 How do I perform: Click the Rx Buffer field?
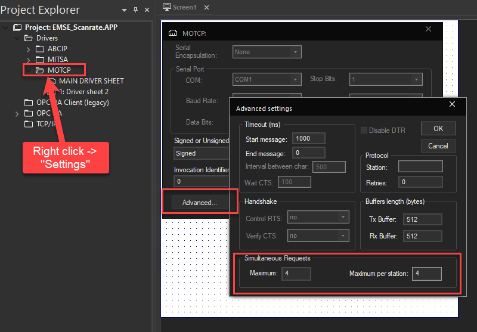coord(423,236)
